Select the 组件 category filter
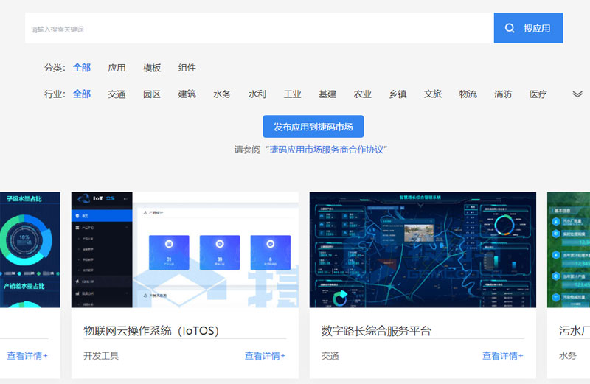Viewport: 590px width, 384px height. coord(187,68)
